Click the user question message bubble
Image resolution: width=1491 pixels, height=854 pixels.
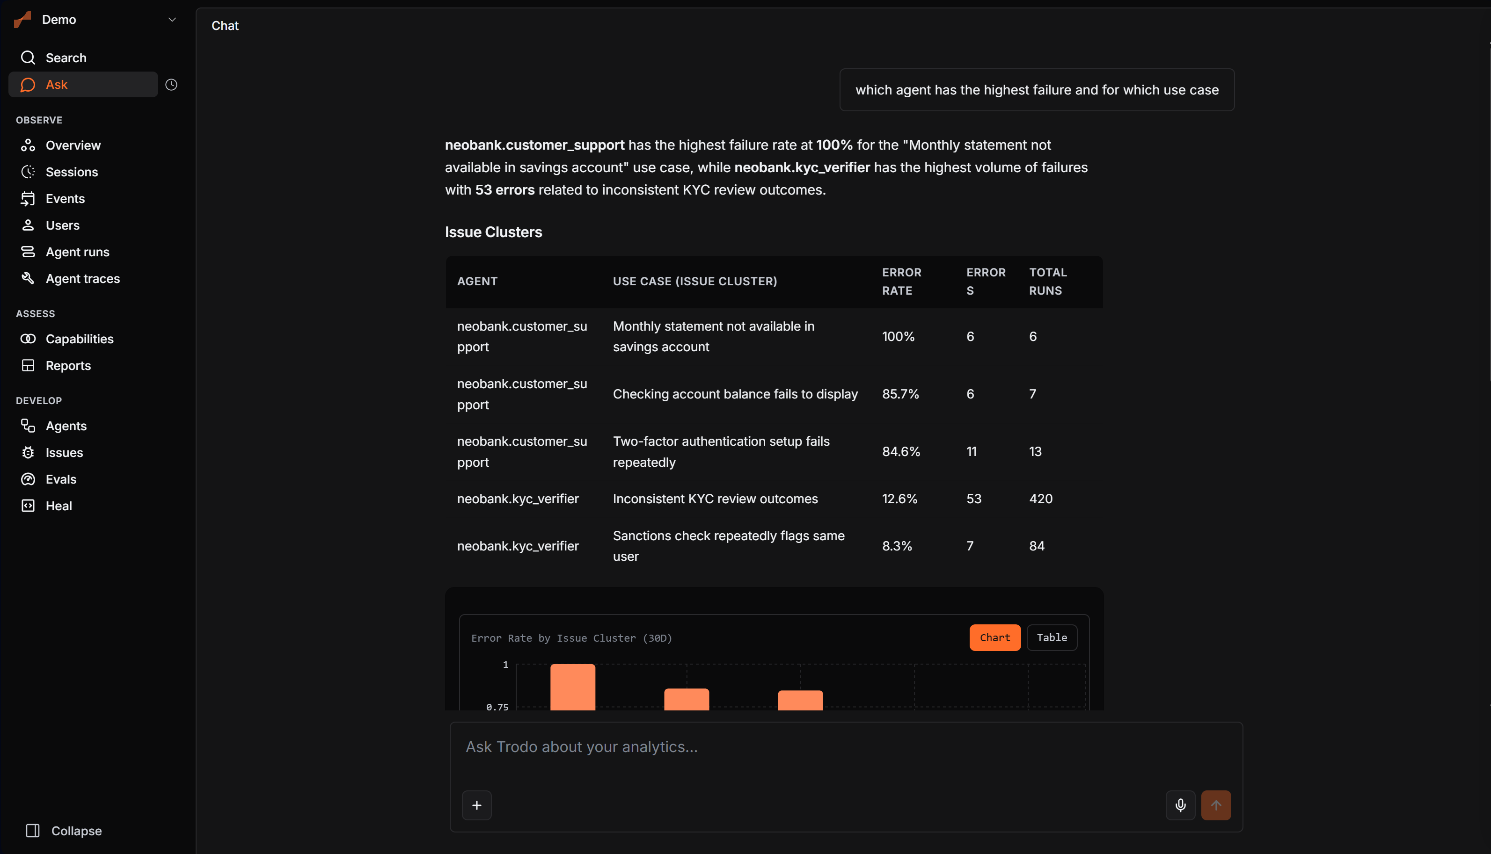coord(1037,90)
